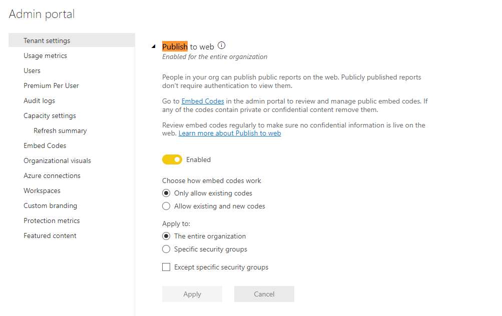Check Except specific security groups

pos(166,266)
